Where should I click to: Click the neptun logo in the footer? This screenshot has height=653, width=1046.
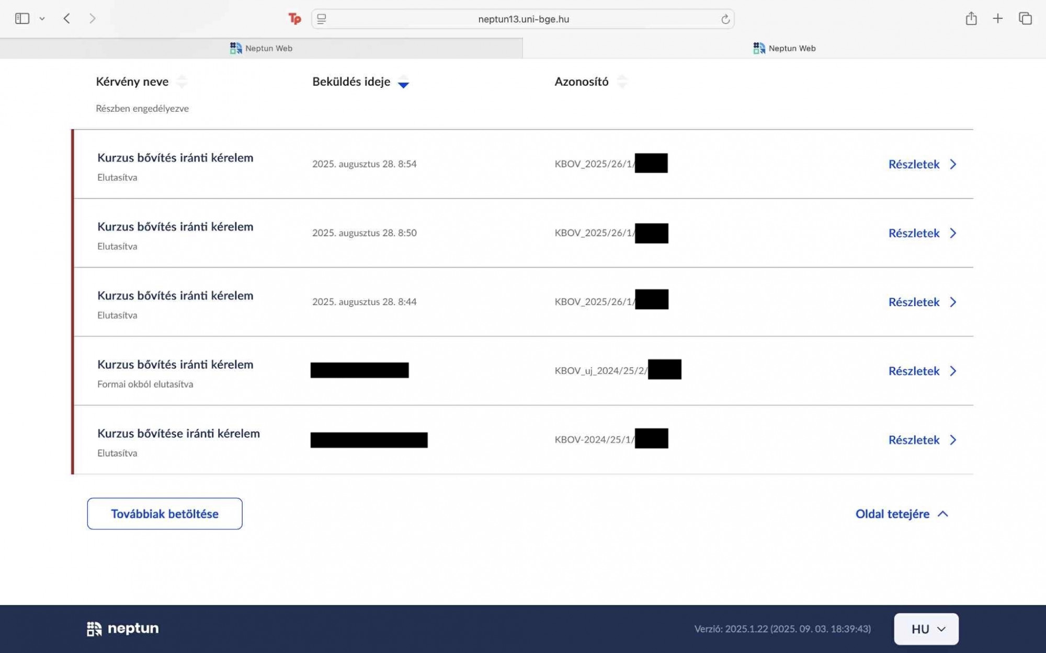123,628
